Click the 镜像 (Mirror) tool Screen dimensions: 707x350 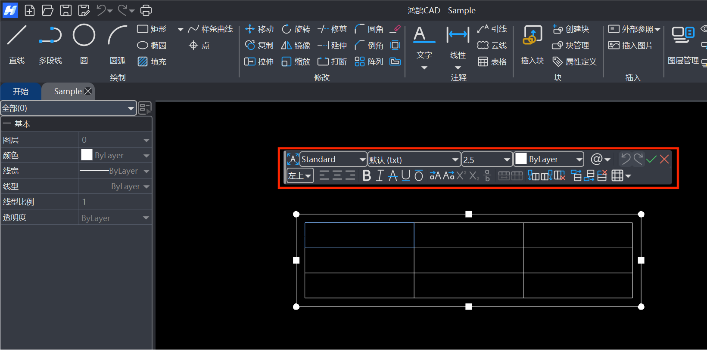point(296,46)
